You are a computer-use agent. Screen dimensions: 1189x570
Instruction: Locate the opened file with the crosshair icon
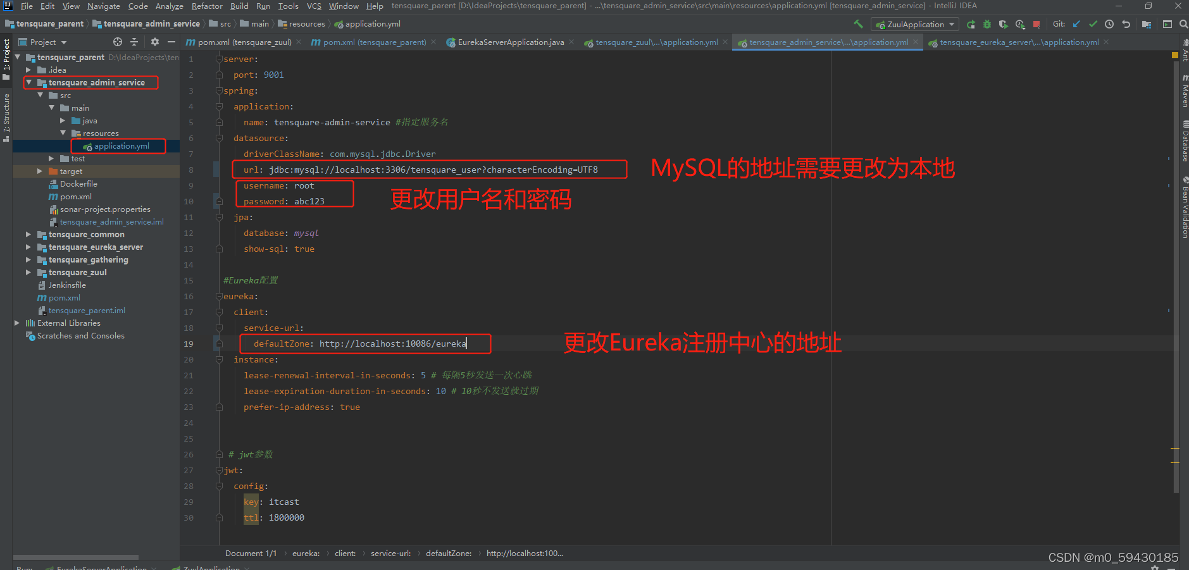118,42
